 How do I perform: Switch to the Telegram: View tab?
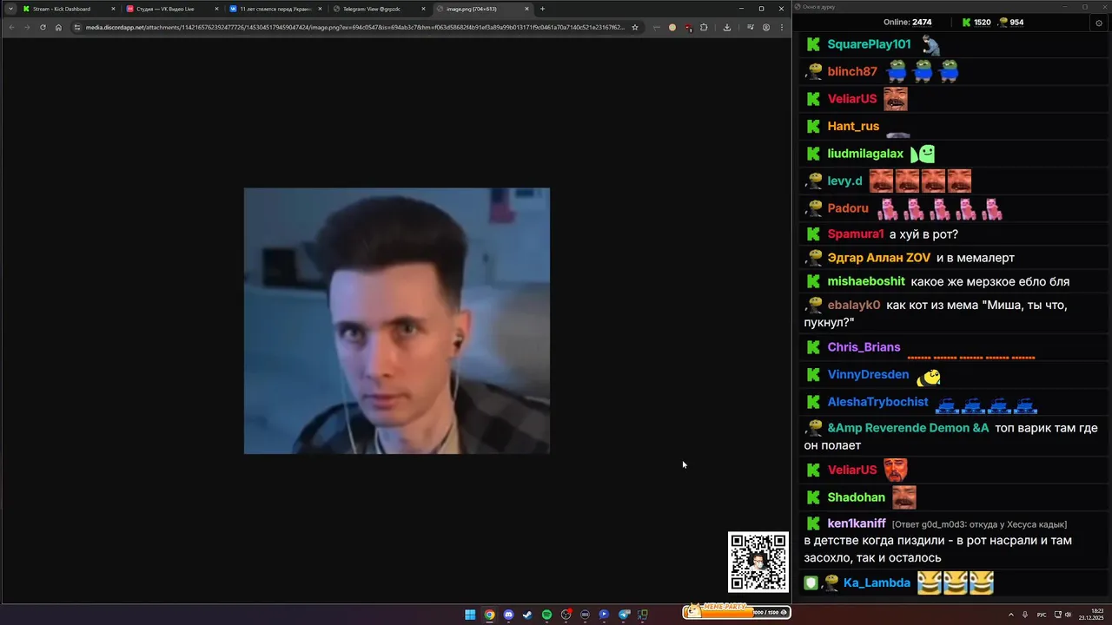pos(378,9)
